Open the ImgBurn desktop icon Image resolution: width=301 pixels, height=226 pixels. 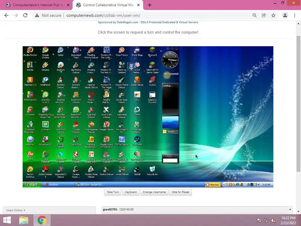(x=61, y=67)
